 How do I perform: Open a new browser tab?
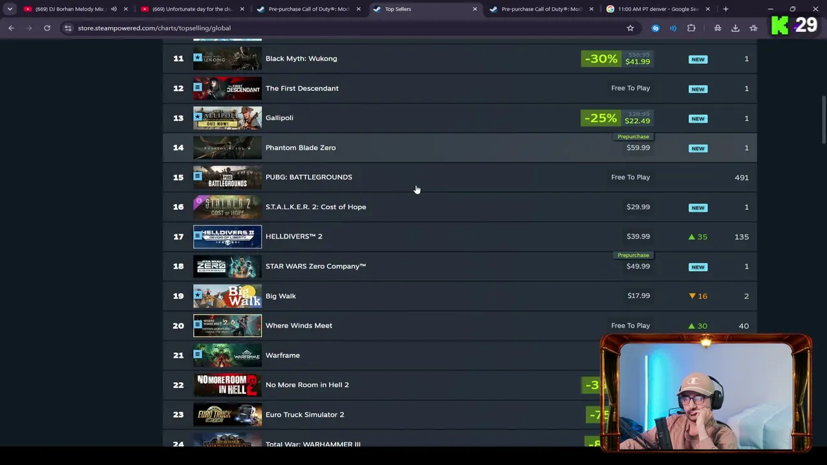click(x=726, y=9)
